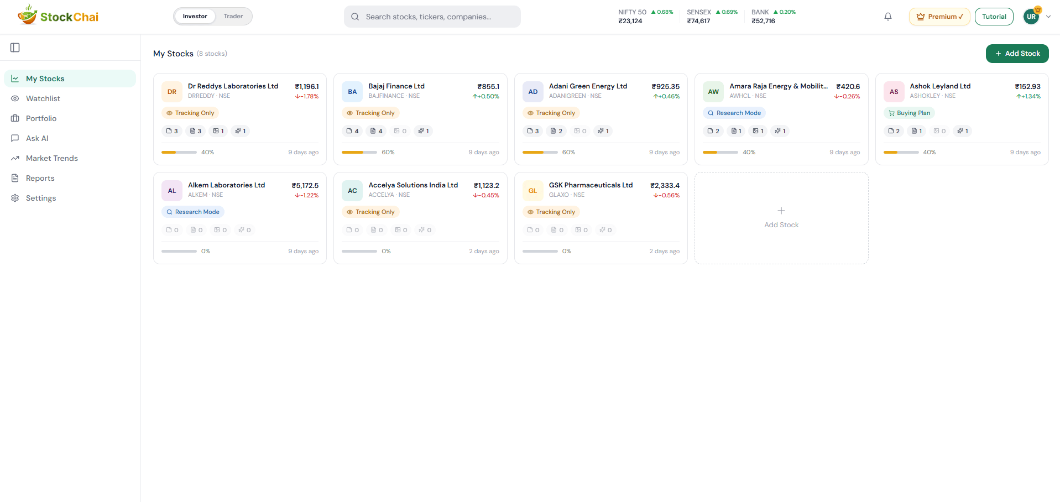Open the GL avatar of GSK Pharmaceuticals

point(533,191)
